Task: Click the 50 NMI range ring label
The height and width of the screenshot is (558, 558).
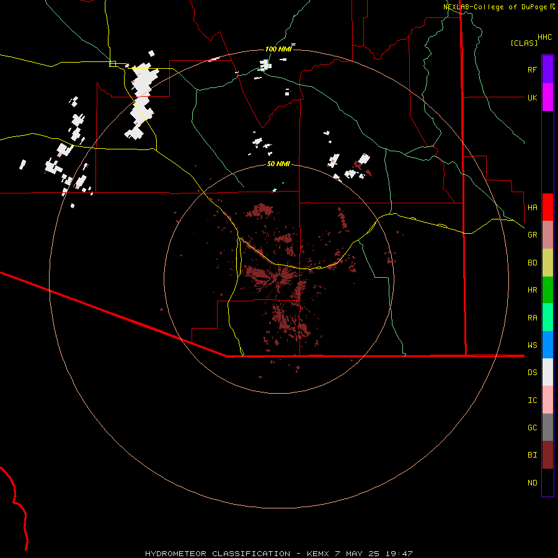Action: point(278,164)
